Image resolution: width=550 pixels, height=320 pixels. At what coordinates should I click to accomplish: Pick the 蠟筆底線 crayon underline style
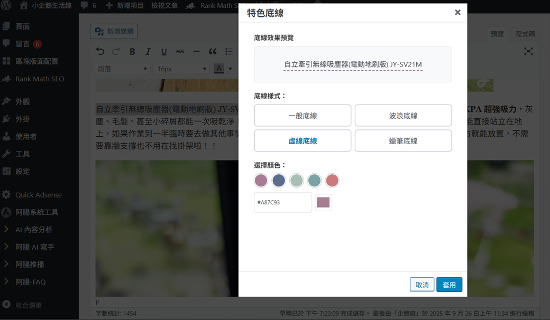(403, 141)
